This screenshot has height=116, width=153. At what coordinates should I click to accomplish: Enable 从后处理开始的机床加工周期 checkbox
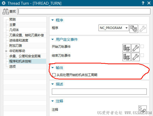[54, 75]
